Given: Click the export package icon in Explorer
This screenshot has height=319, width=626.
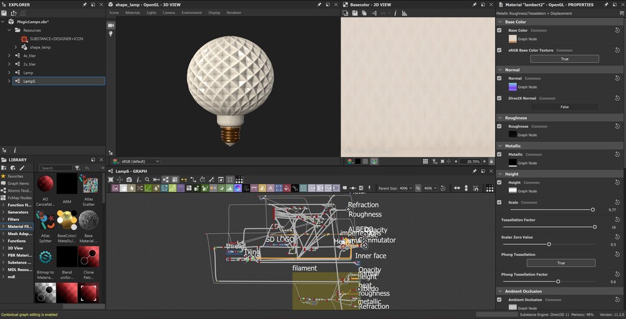Looking at the screenshot, I should tap(14, 13).
